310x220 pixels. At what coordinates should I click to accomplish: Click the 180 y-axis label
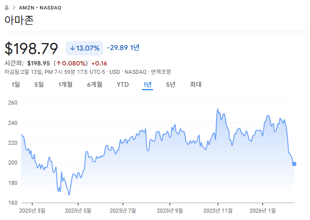pyautogui.click(x=12, y=183)
